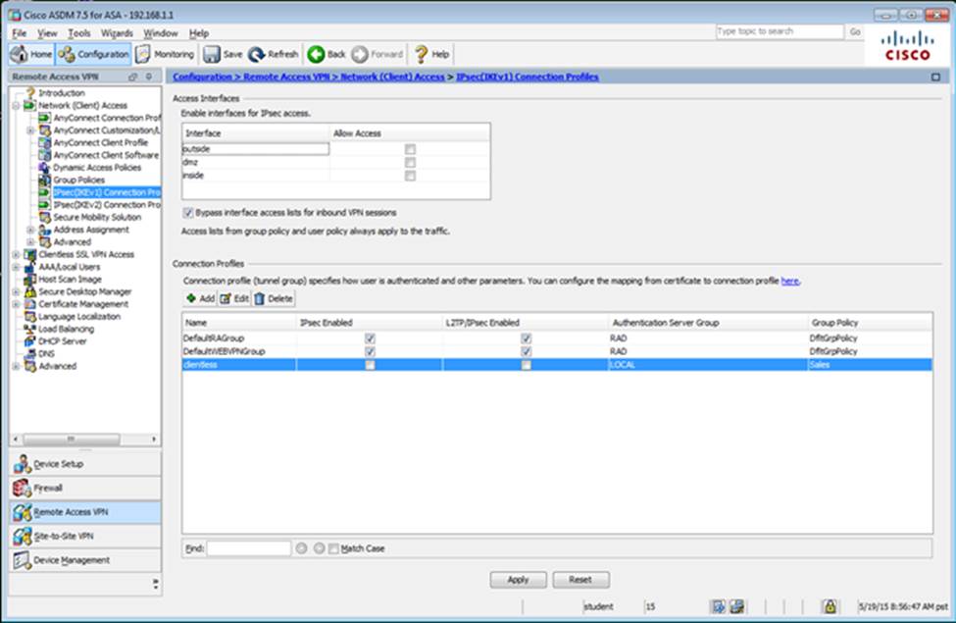Refresh the ASDM configuration
Image resolution: width=956 pixels, height=623 pixels.
pos(274,55)
